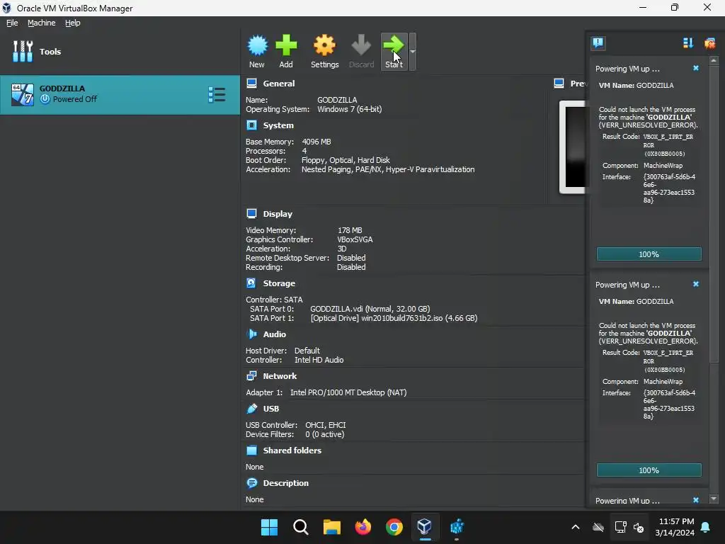Open the Audio section heading
725x544 pixels.
click(275, 334)
